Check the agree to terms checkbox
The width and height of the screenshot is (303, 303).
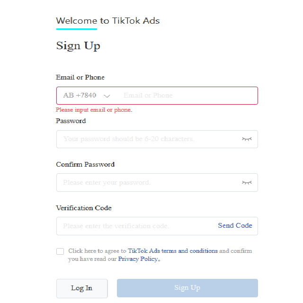(60, 251)
